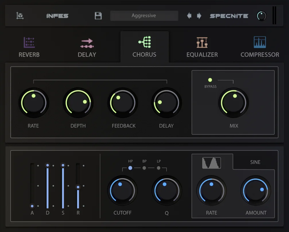Save preset with the floppy disk icon
This screenshot has height=232, width=289.
coord(98,16)
